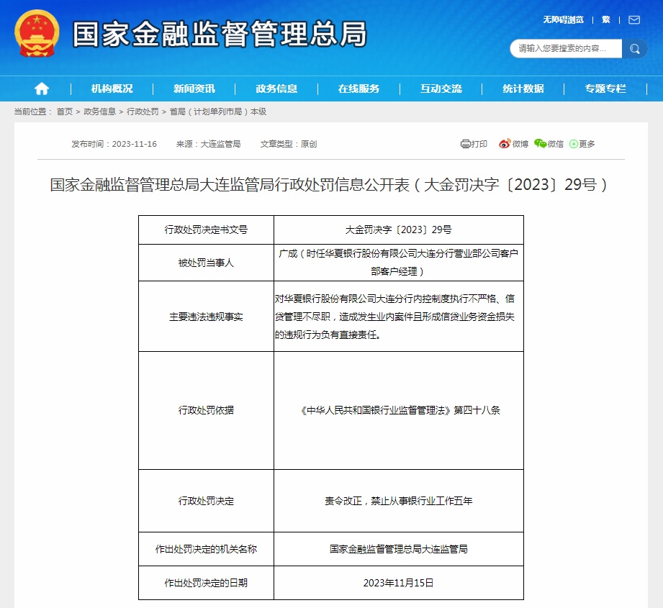Screen dimensions: 663x608
Task: Select the 统计数据 menu item
Action: click(x=523, y=89)
